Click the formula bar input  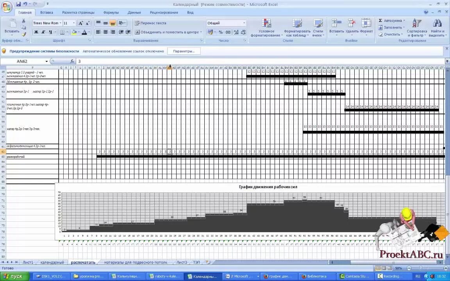click(x=260, y=61)
